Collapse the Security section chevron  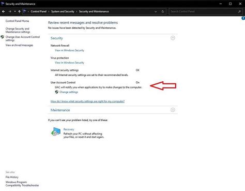coord(173,38)
